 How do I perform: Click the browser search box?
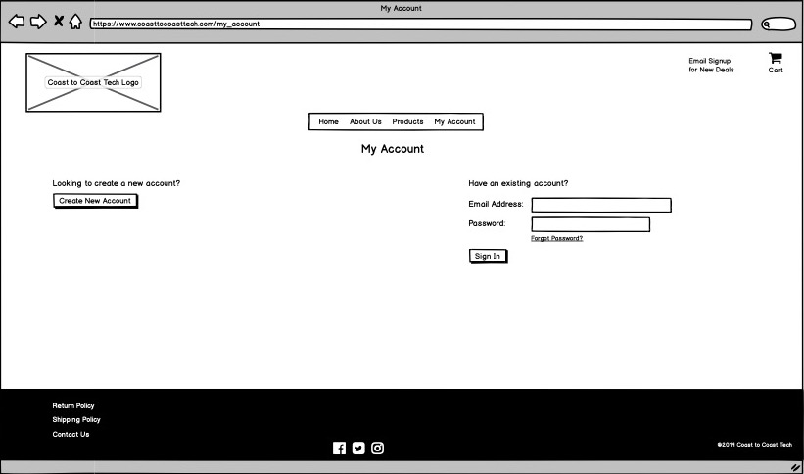(779, 24)
